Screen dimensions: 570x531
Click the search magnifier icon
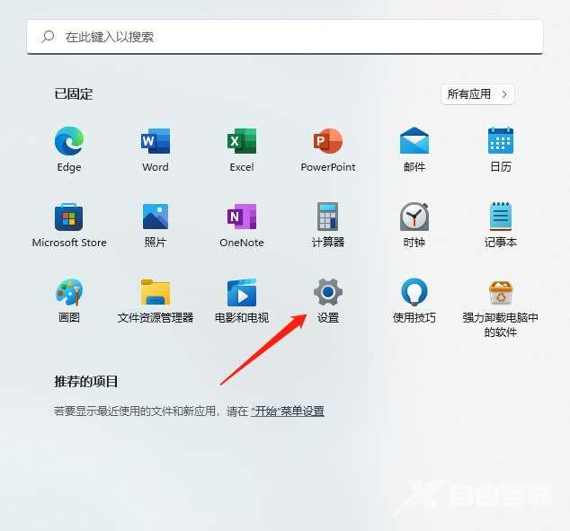[x=48, y=37]
